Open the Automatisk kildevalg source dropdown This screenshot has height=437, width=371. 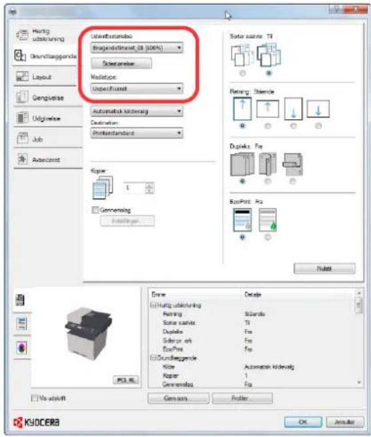pos(137,111)
